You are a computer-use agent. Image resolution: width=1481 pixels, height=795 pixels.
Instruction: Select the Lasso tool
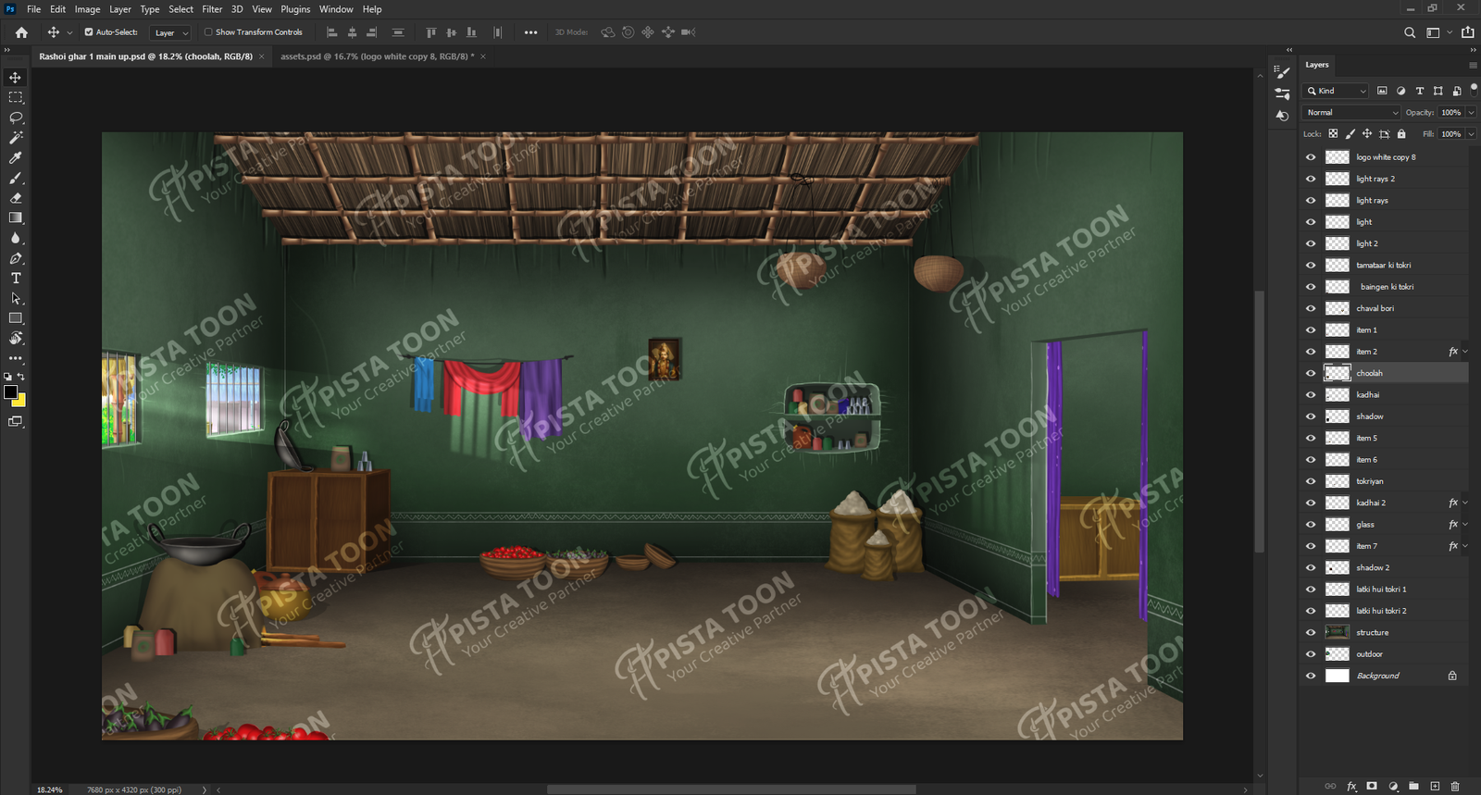[x=16, y=118]
